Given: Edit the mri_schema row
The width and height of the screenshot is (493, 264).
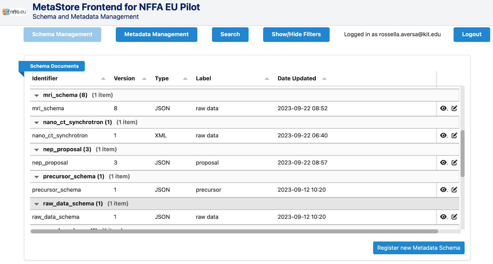Looking at the screenshot, I should 454,108.
